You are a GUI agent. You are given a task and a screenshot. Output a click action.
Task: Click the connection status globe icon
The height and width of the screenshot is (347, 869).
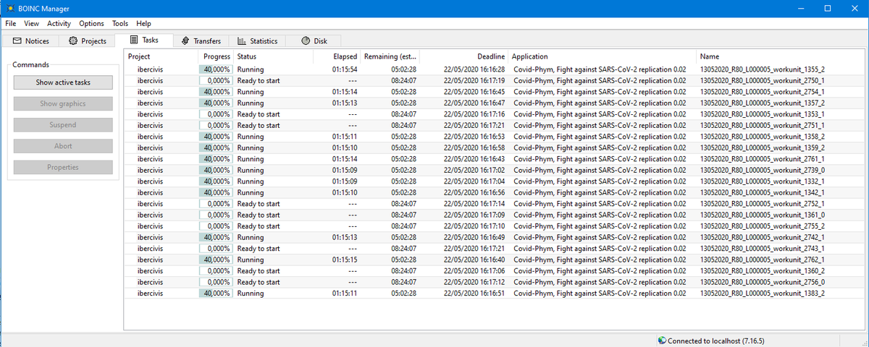662,340
